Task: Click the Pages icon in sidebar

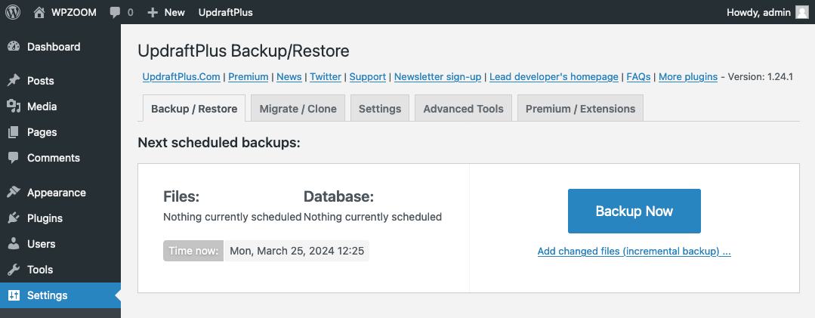Action: (x=14, y=132)
